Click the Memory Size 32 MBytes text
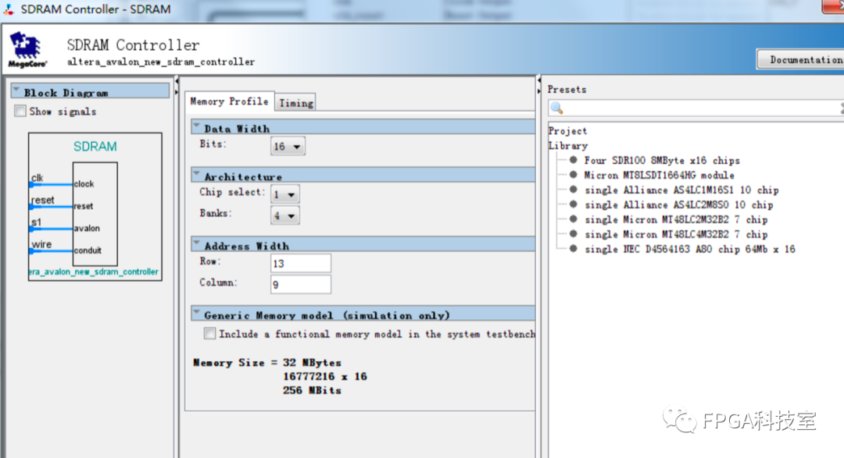The height and width of the screenshot is (458, 844). 267,363
